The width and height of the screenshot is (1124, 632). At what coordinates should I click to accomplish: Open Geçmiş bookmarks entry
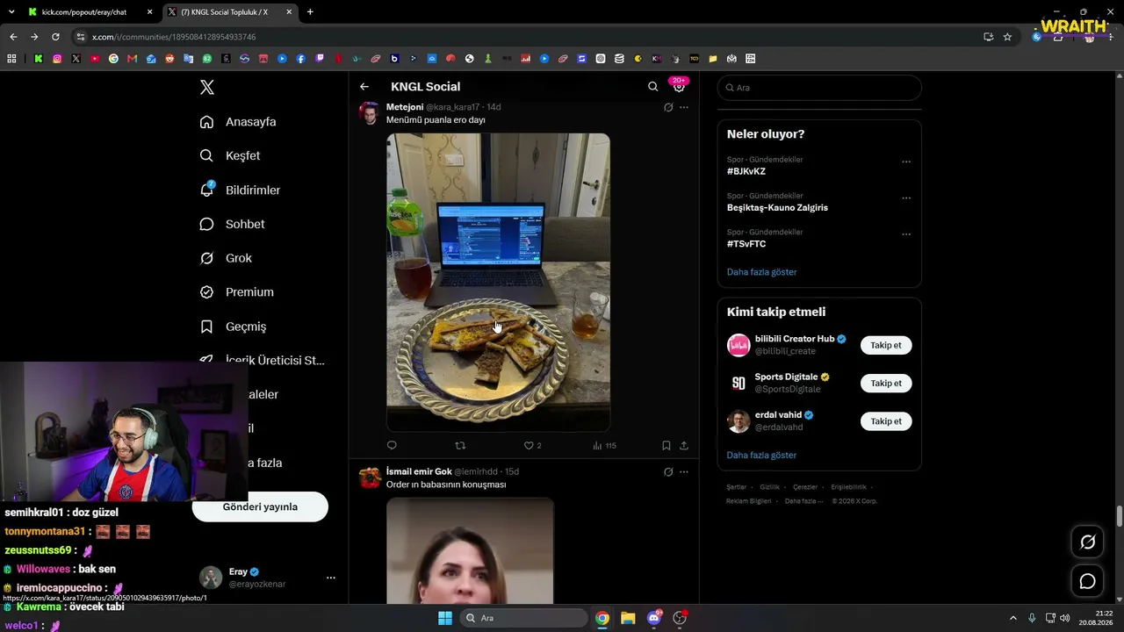pos(233,327)
